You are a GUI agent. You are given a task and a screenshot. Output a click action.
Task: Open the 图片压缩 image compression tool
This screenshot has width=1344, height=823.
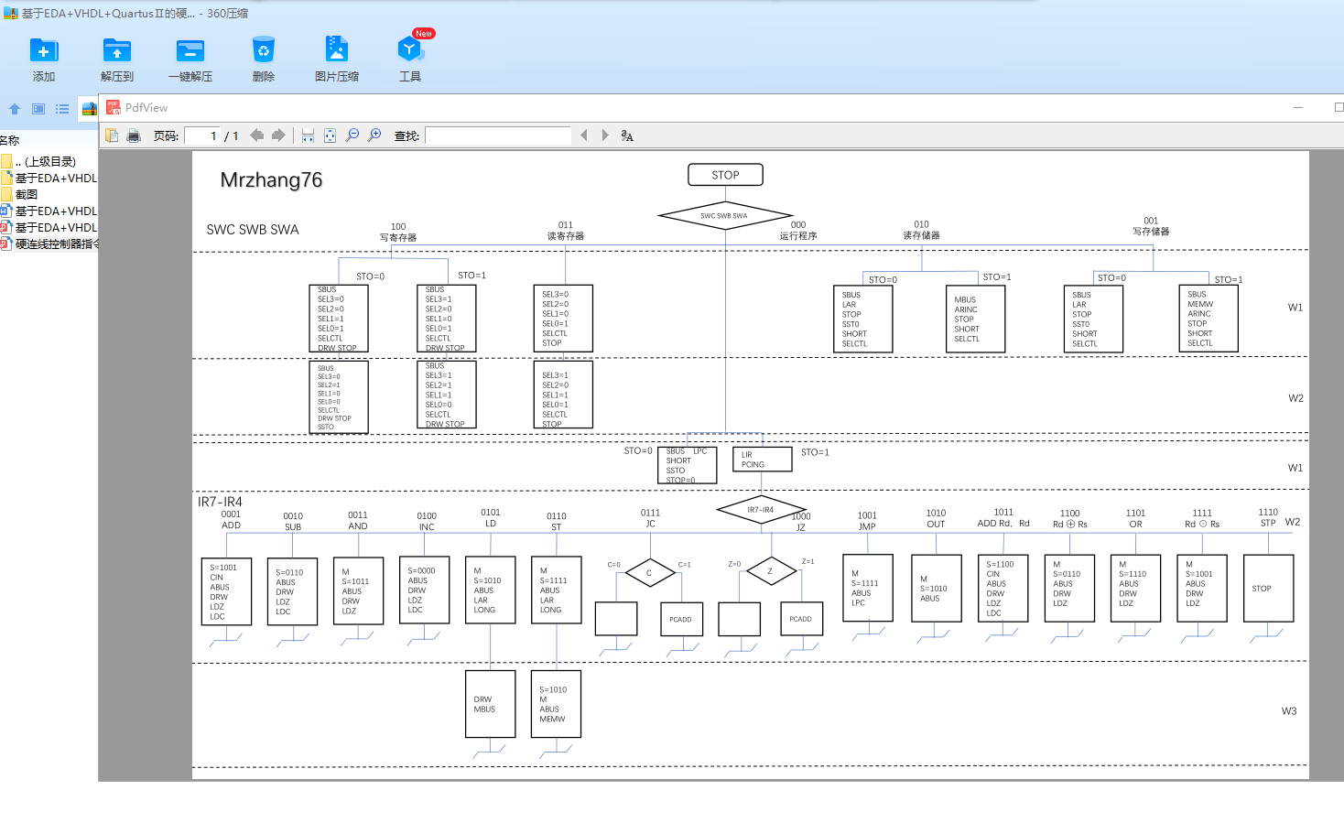[x=336, y=55]
